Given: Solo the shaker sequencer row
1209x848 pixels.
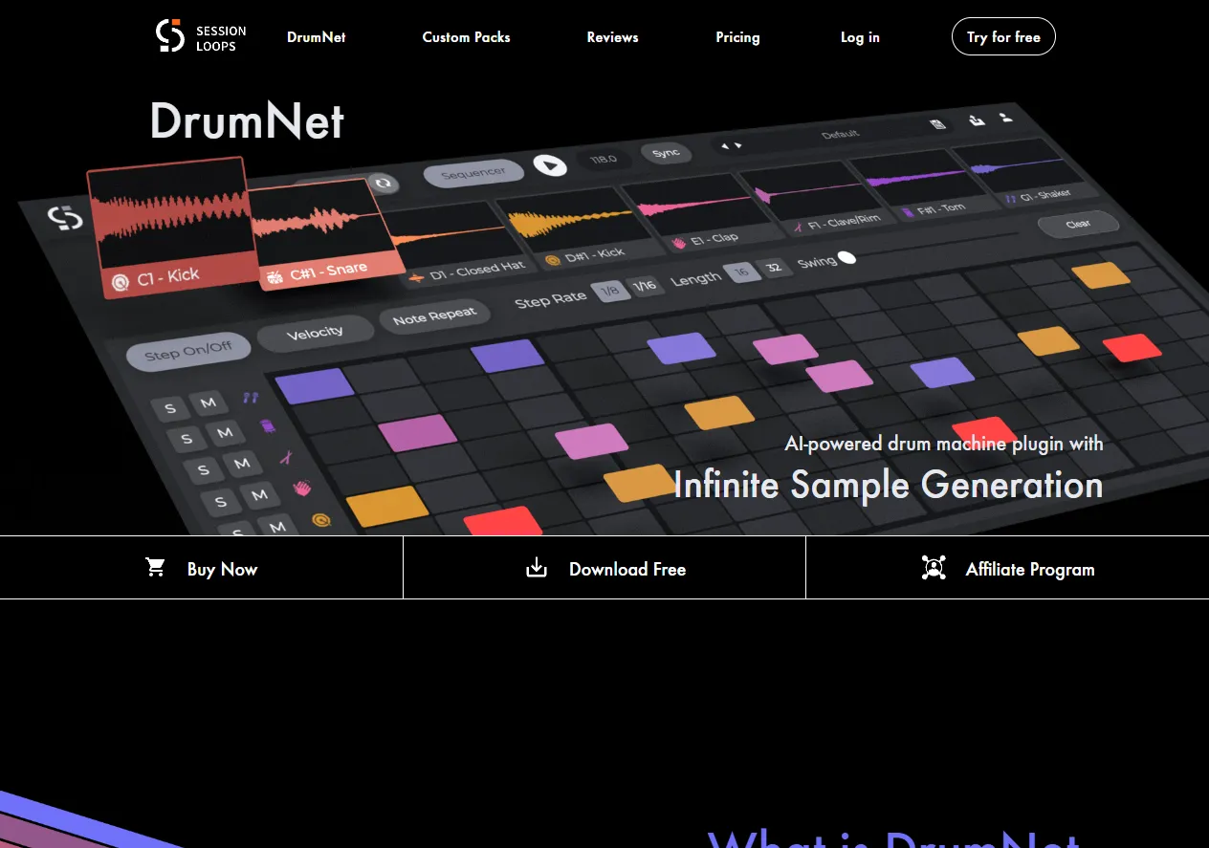Looking at the screenshot, I should 170,409.
